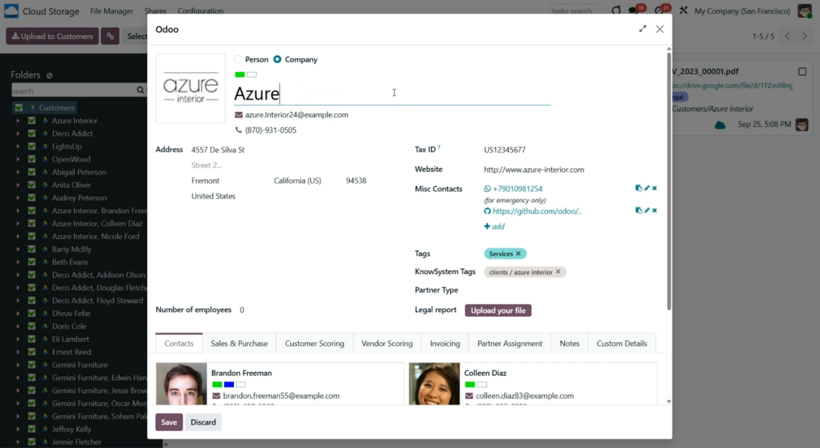Open the Vendor Scoring tab
The width and height of the screenshot is (820, 448).
tap(387, 343)
